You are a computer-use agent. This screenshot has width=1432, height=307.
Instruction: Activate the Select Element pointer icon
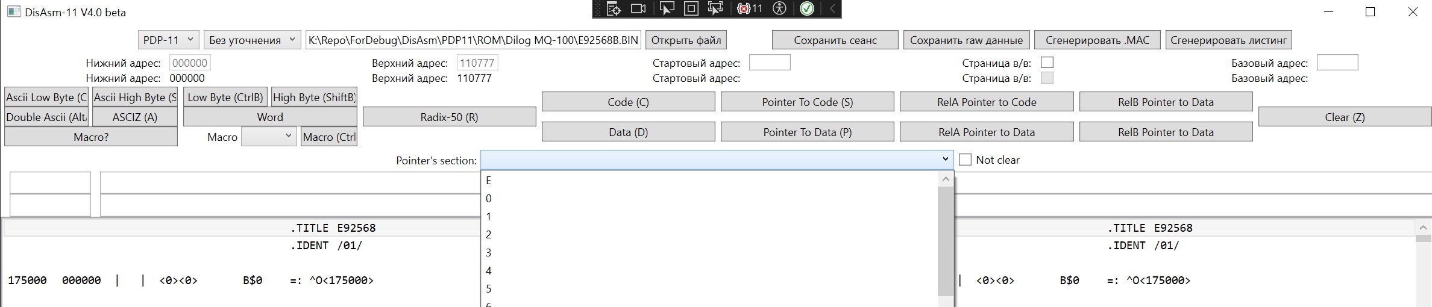[667, 9]
